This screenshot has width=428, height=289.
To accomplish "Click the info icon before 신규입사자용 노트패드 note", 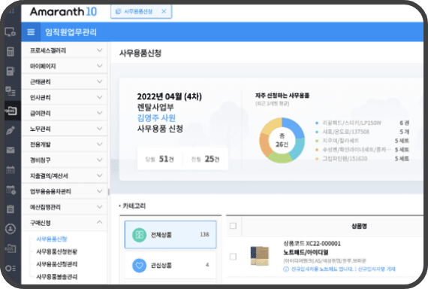I will pos(286,269).
